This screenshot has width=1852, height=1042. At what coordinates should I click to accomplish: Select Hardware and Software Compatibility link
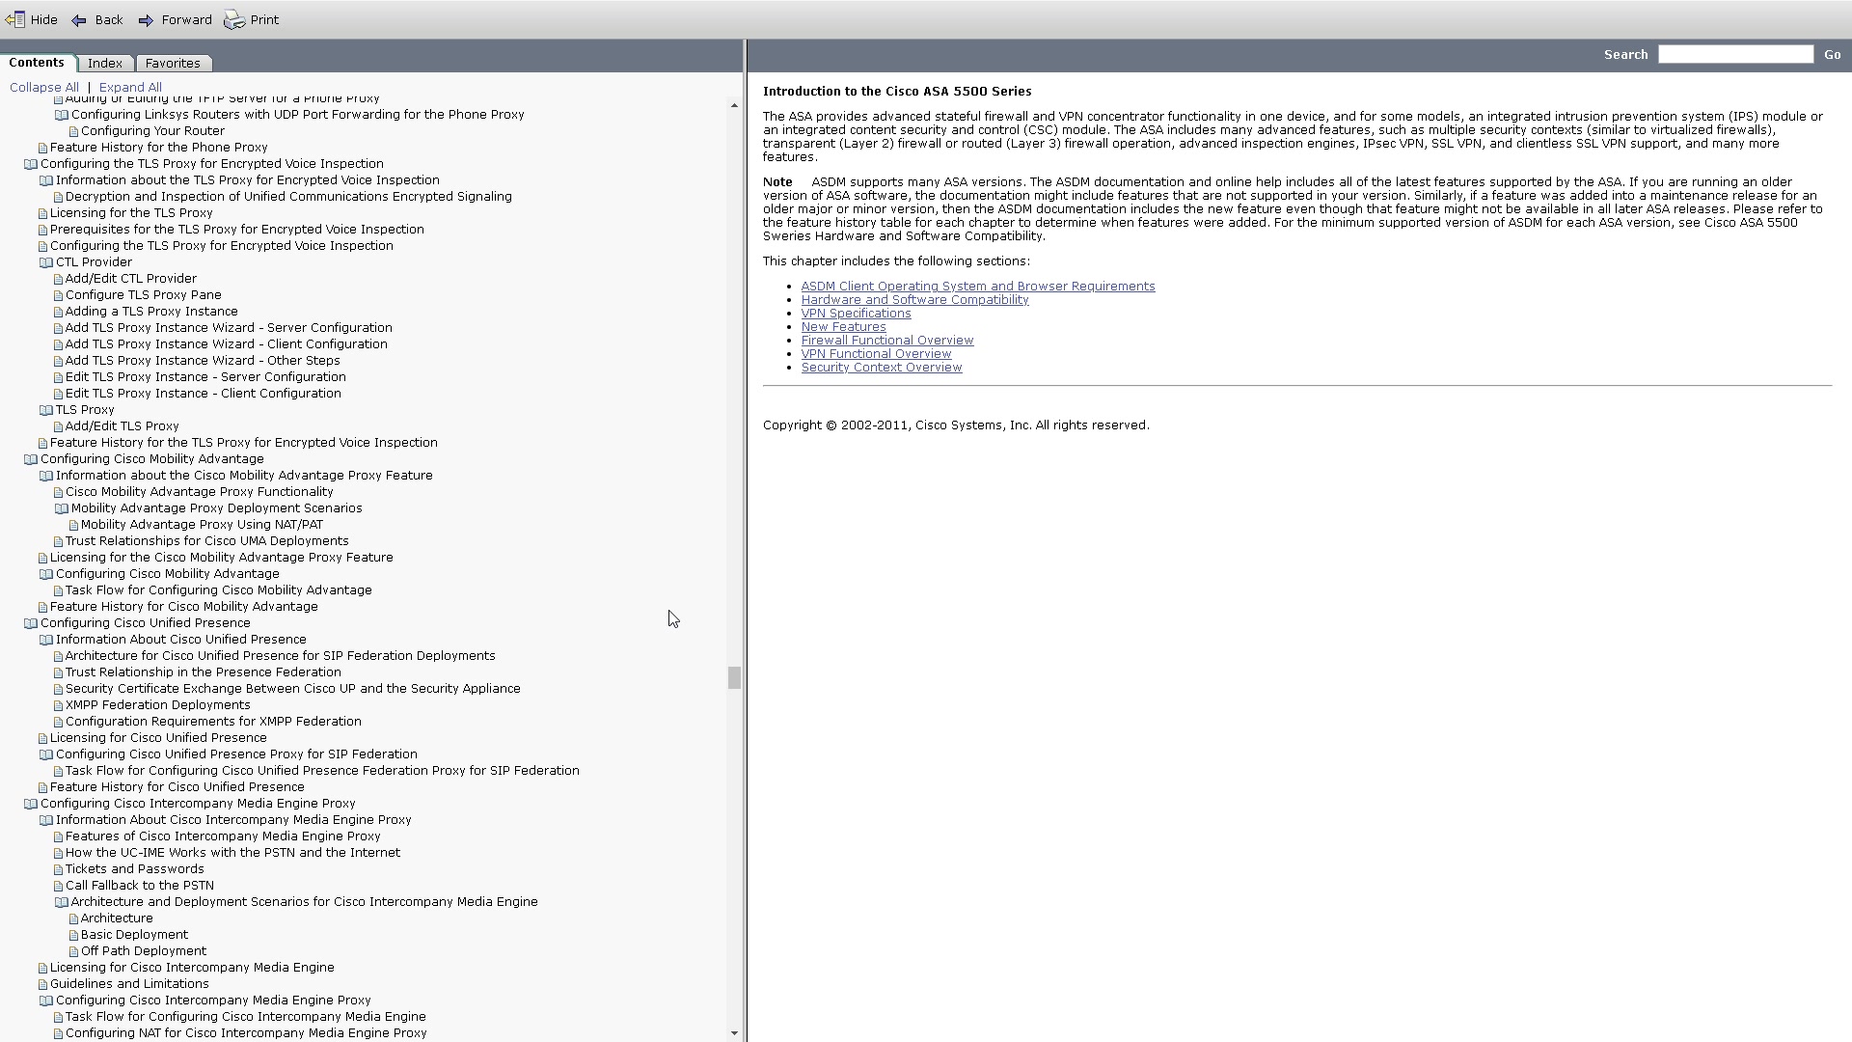click(x=915, y=299)
